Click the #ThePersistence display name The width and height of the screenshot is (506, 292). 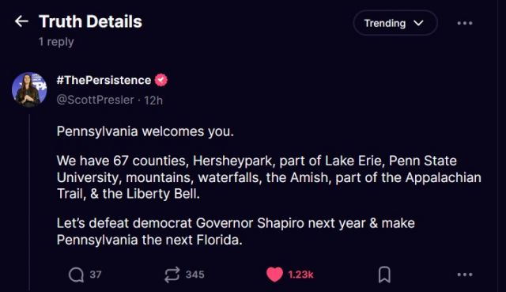[104, 80]
